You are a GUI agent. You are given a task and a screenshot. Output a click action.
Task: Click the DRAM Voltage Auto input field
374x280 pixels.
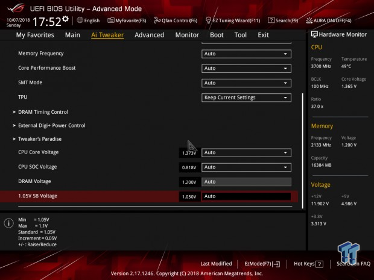[x=246, y=182]
